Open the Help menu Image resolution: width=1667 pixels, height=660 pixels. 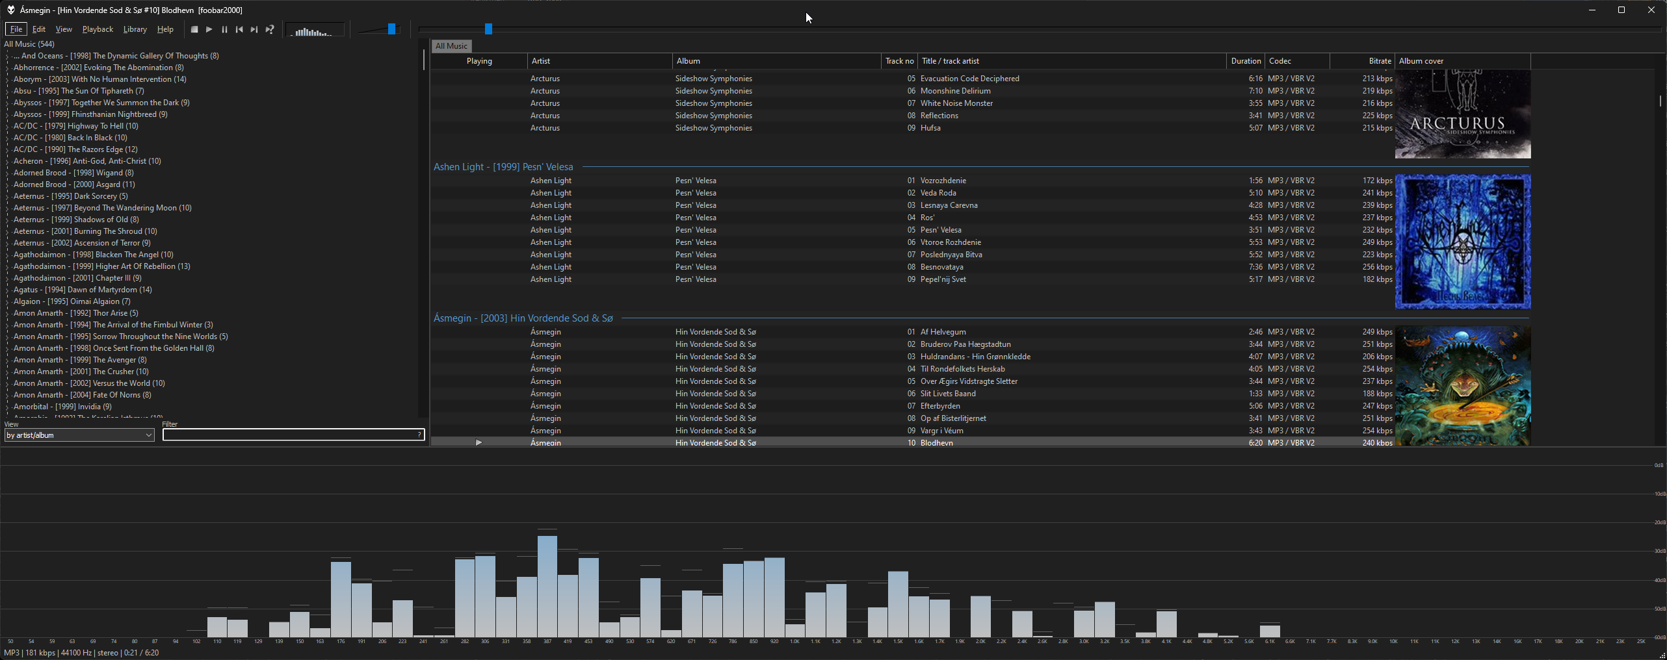tap(165, 29)
